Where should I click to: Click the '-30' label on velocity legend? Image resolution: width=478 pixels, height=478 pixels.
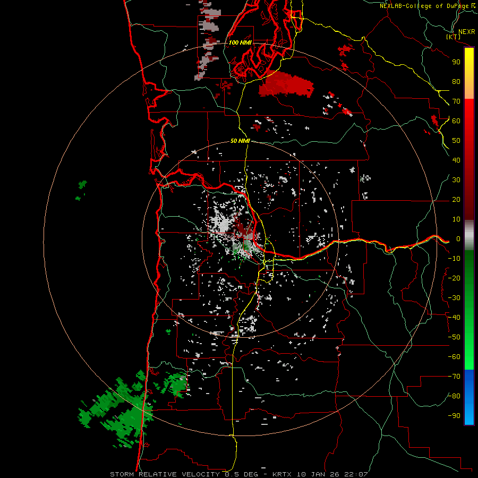point(454,298)
